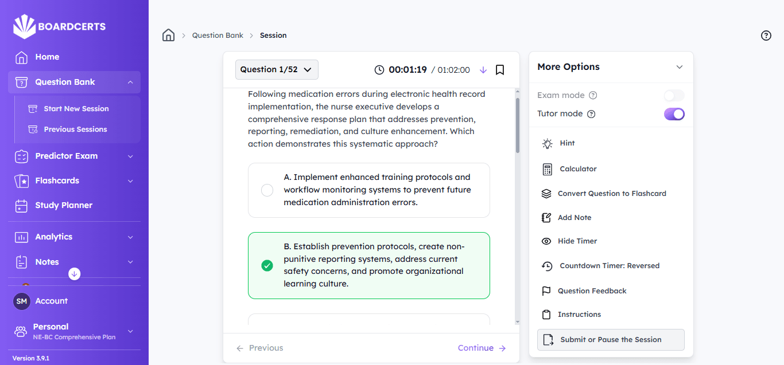Screen dimensions: 784x365
Task: Toggle the Exam mode switch
Action: click(674, 96)
